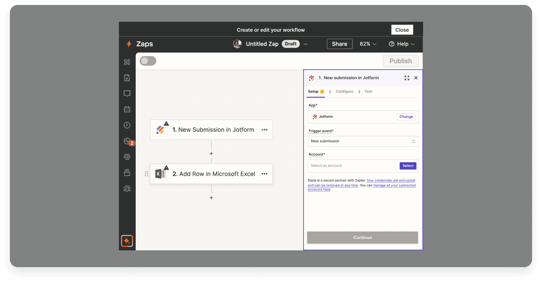Switch to the Test tab
The image size is (542, 282).
(x=368, y=92)
